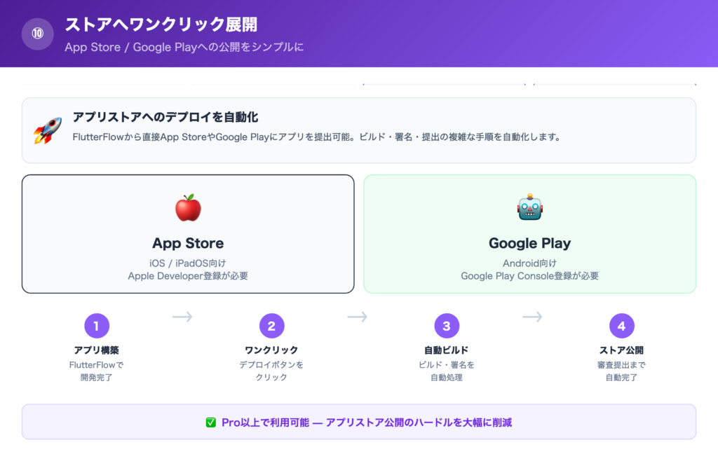Click the arrow between steps 2 and 3
Image resolution: width=718 pixels, height=454 pixels.
[357, 317]
